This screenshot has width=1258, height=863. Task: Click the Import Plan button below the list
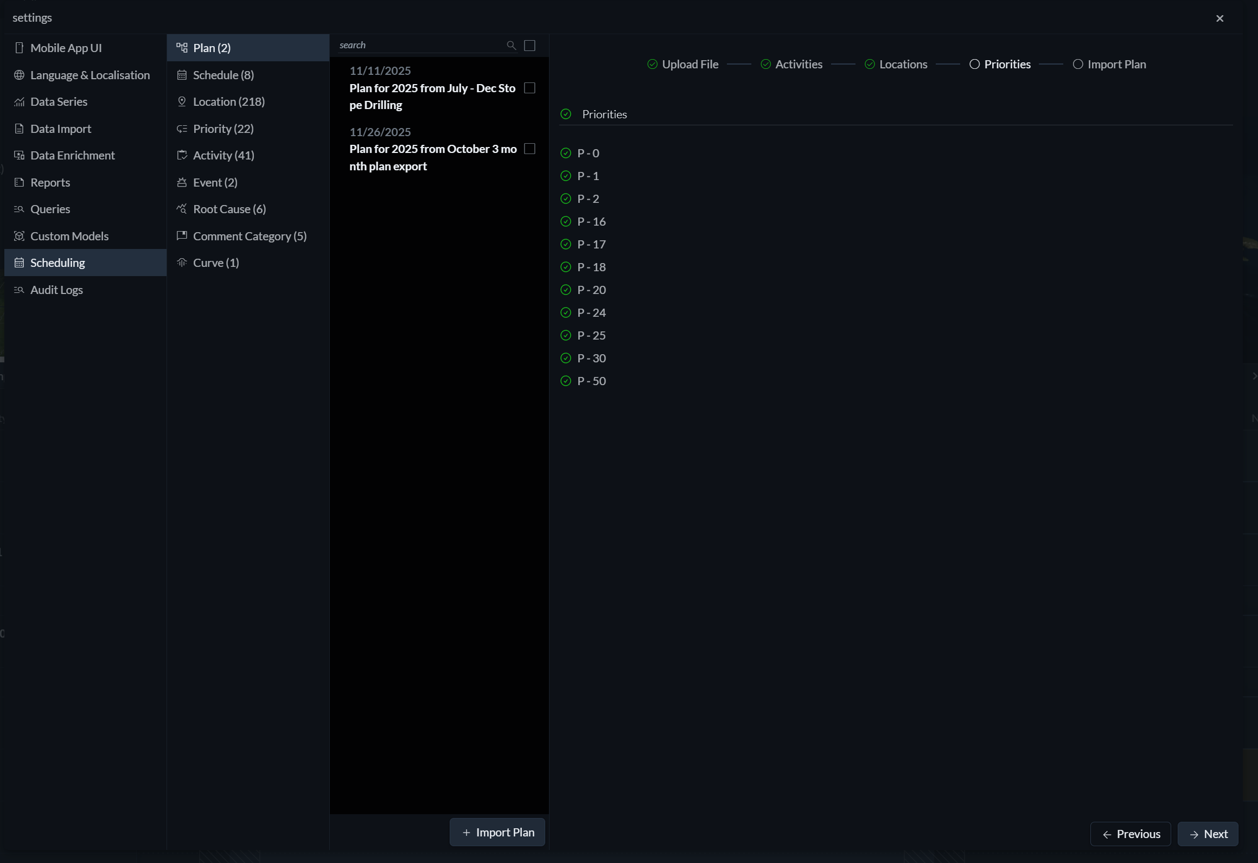497,832
